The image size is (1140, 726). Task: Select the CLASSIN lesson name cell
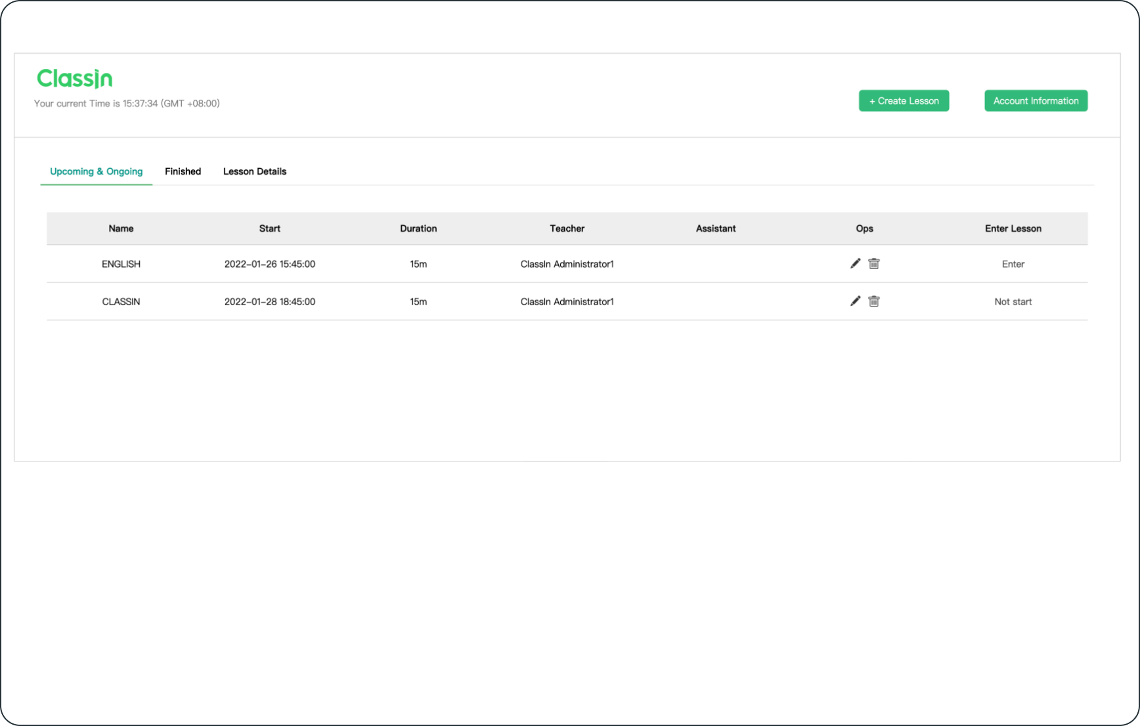121,302
